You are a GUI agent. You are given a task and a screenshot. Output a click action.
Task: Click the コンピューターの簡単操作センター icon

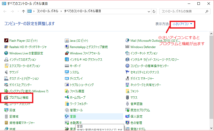tap(127, 66)
